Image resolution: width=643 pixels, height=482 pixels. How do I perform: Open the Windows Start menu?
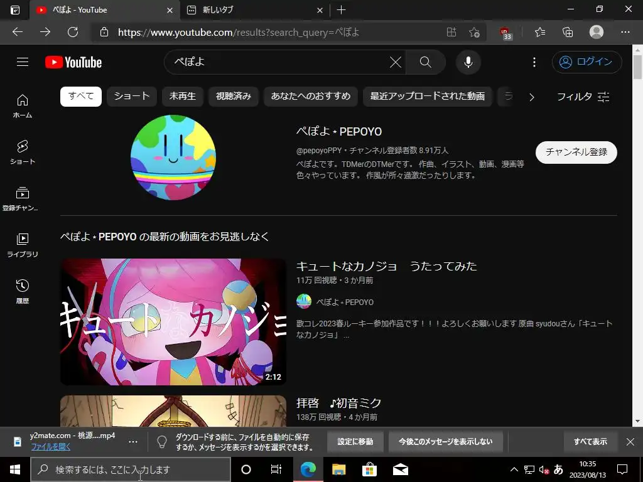coord(15,469)
